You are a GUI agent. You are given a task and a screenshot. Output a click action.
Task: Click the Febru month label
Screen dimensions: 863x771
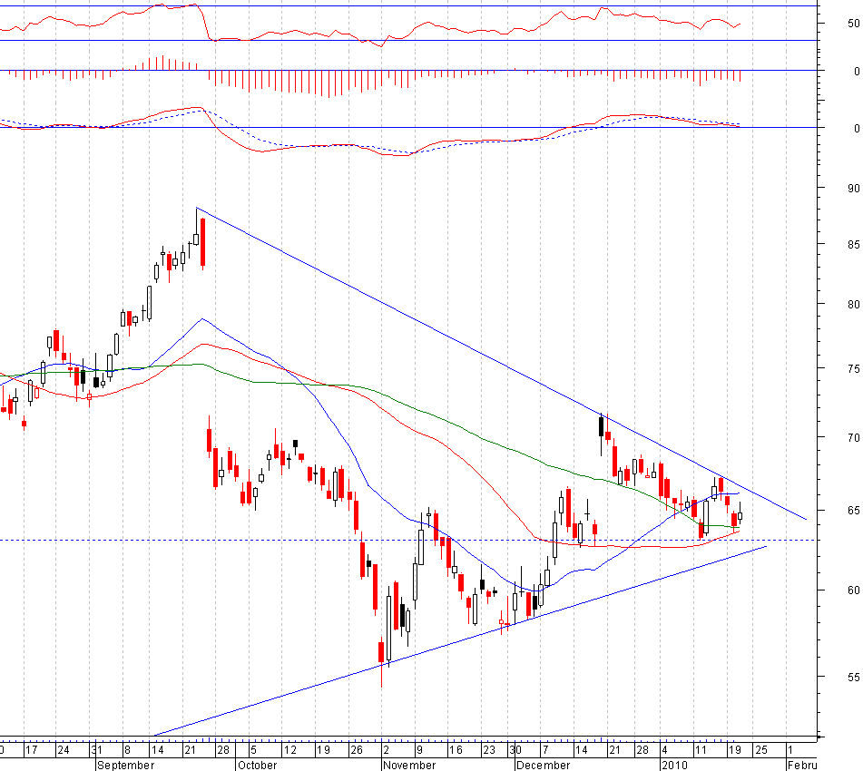coord(802,765)
